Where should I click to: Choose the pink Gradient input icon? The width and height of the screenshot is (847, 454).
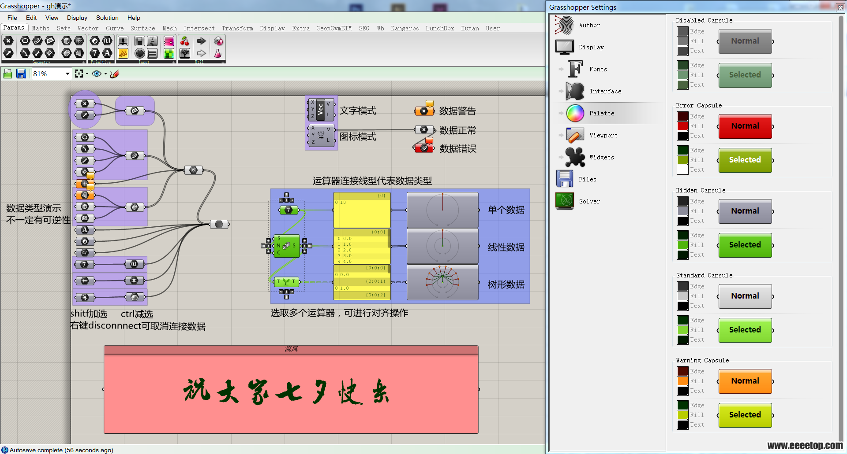(x=169, y=41)
